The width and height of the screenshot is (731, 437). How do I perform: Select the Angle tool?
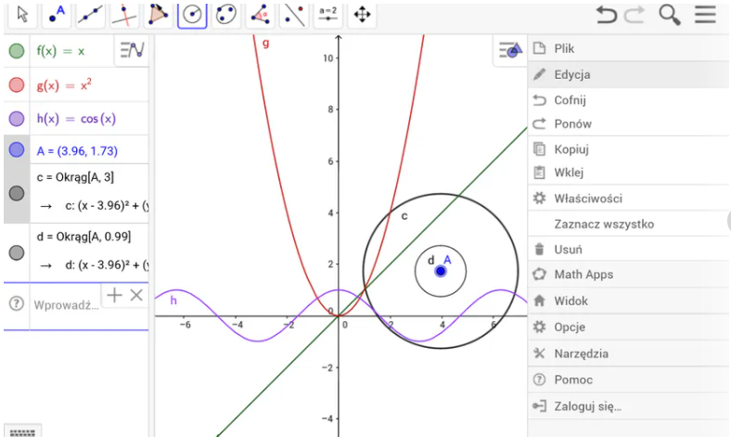pos(260,15)
